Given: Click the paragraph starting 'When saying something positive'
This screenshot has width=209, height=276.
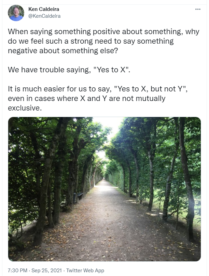Looking at the screenshot, I should coord(103,41).
